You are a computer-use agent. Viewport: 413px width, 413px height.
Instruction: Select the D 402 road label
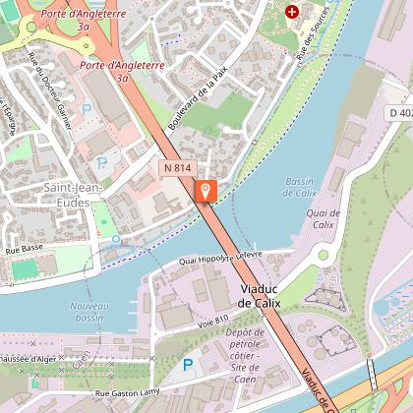pyautogui.click(x=399, y=113)
